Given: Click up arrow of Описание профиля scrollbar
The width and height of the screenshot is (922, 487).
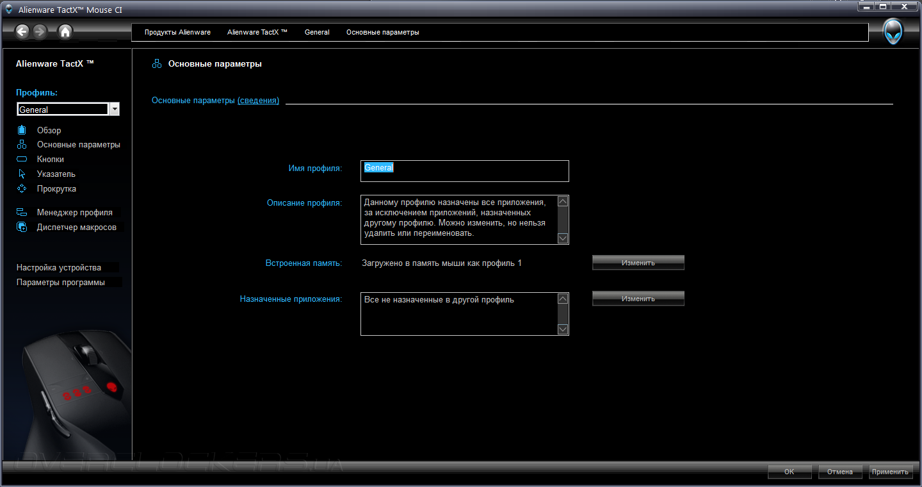Looking at the screenshot, I should [x=563, y=201].
